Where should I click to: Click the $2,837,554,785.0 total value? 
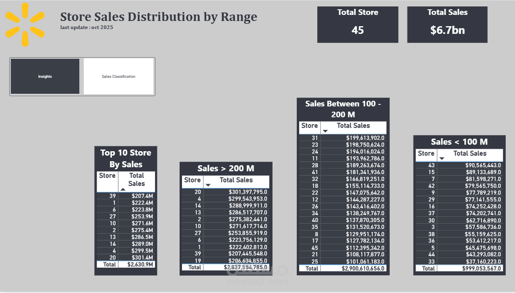246,267
